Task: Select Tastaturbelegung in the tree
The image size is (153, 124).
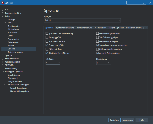Action: (15, 52)
